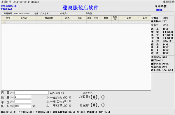175x115 pixels.
Task: Click the 单价 [→或F7] shortcut in right panel
Action: click(162, 35)
